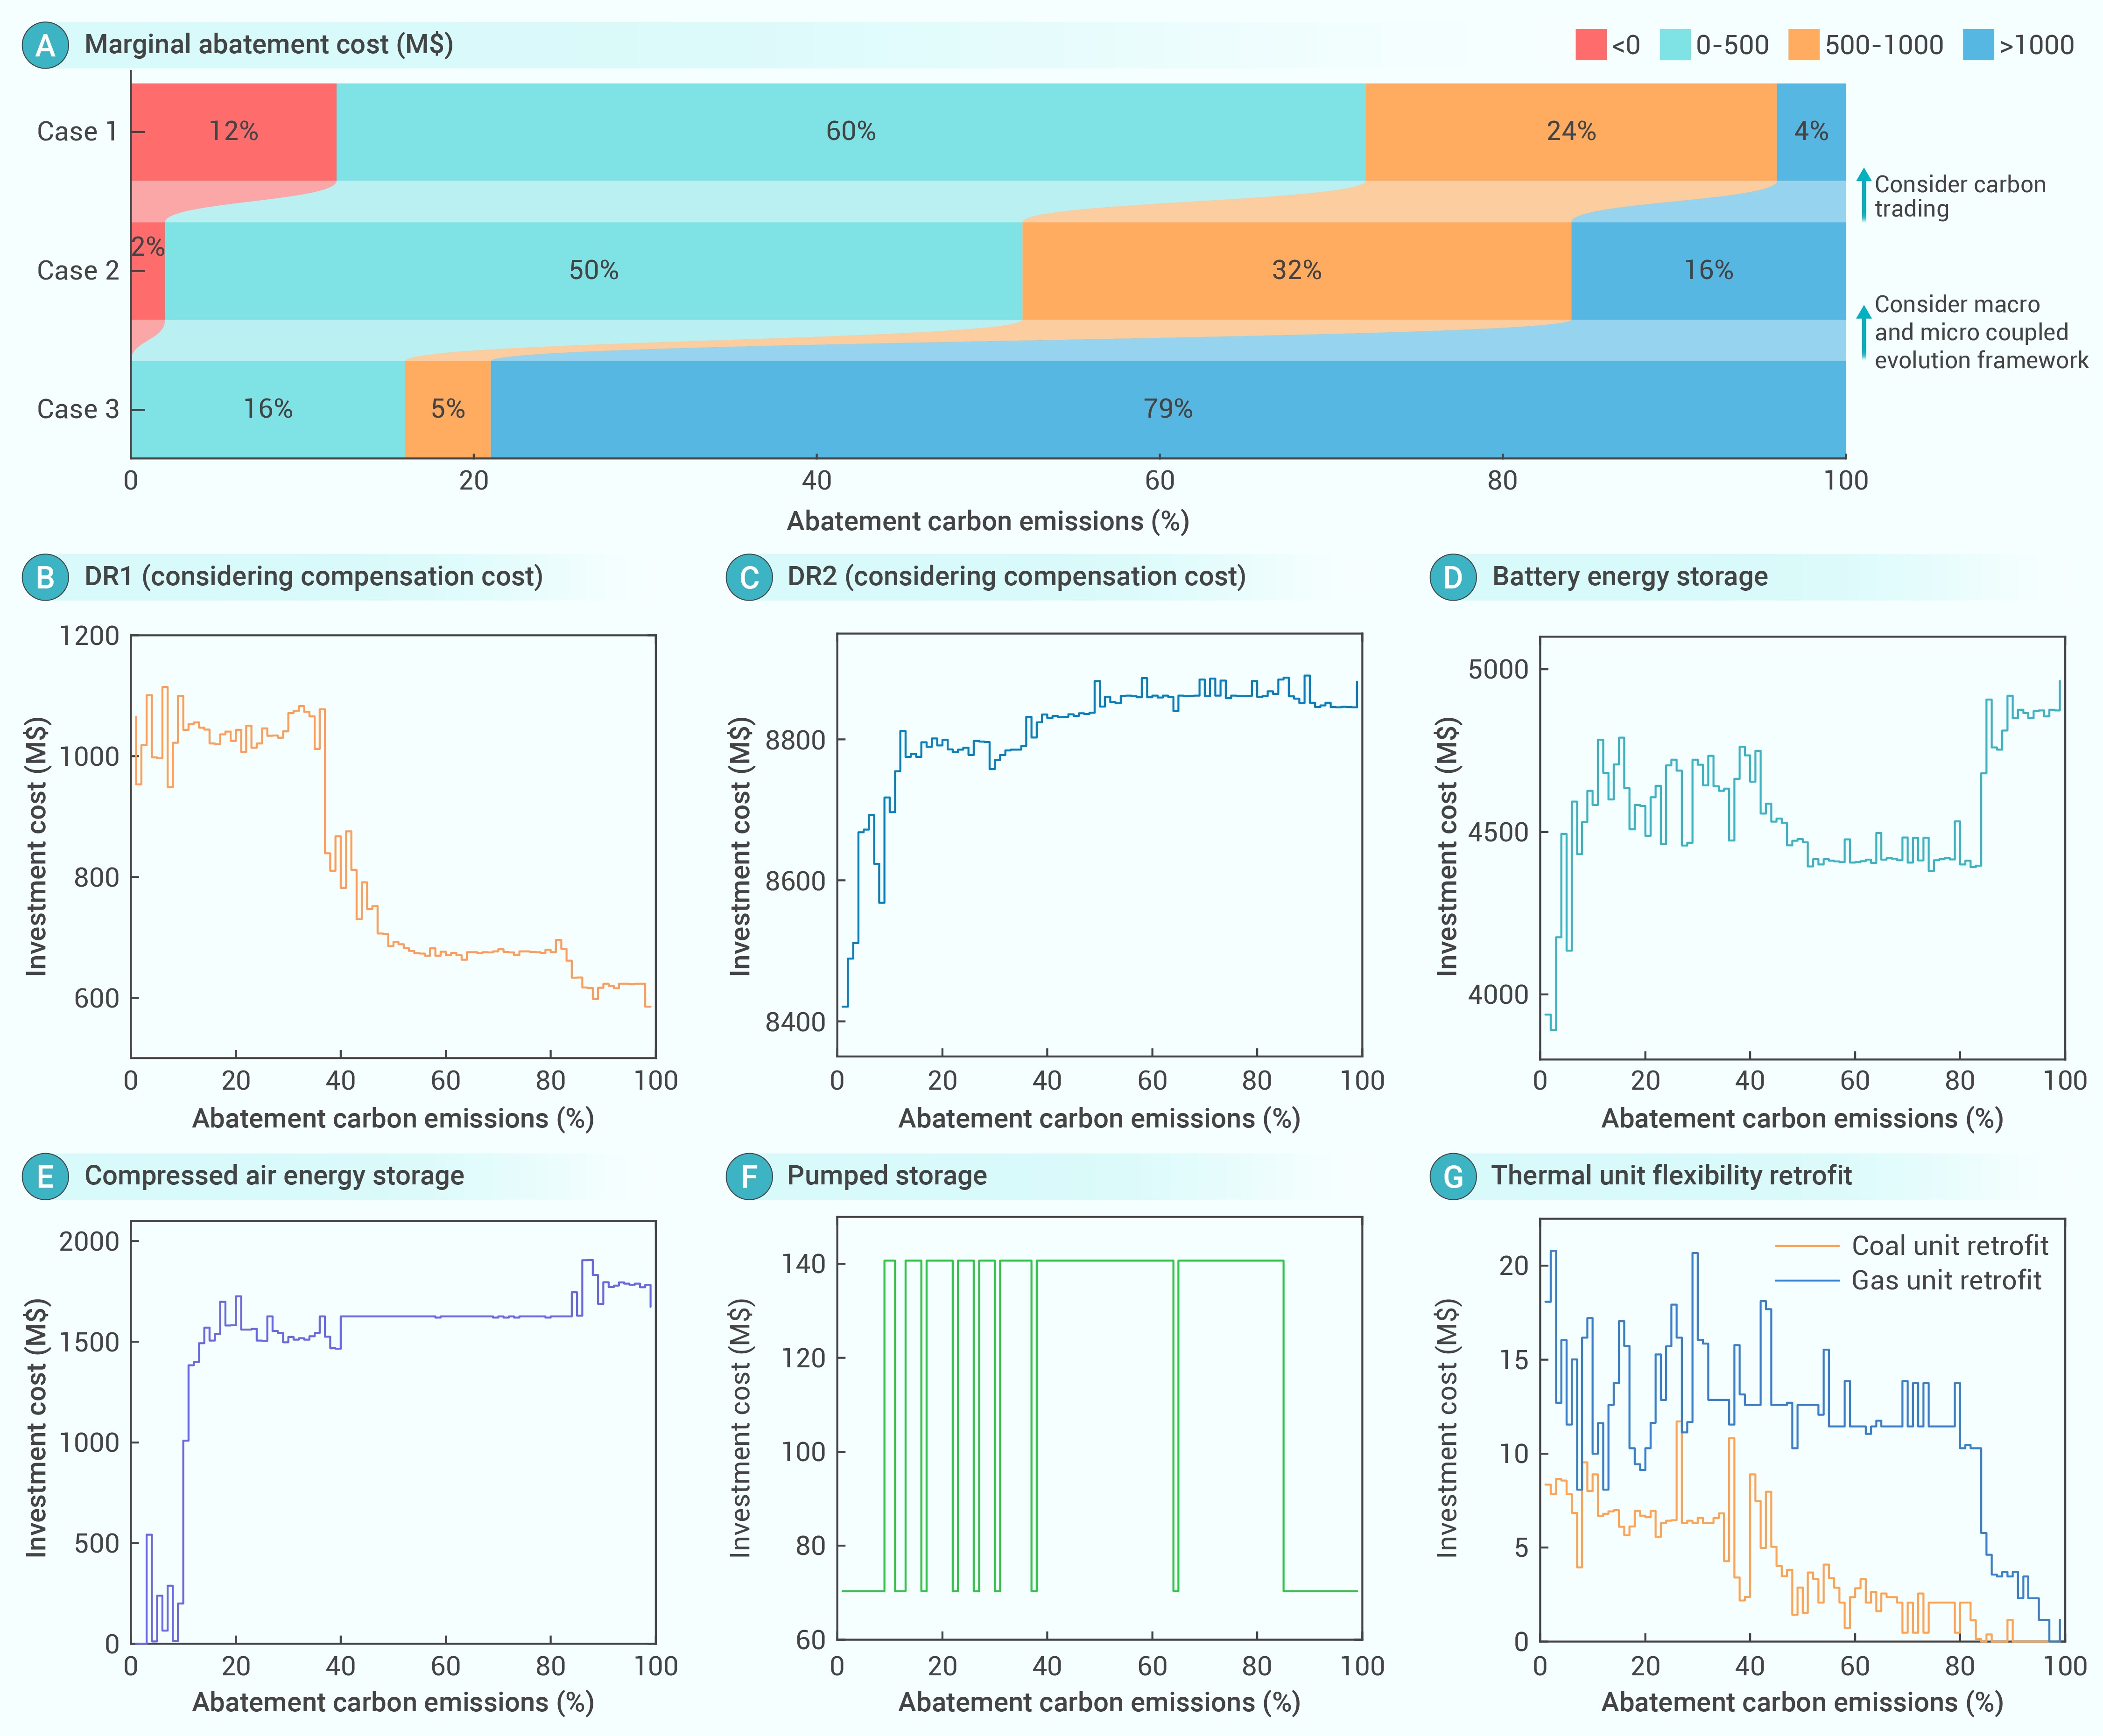
Task: Select the 'Consider macro and micro coupled evolution framework' note
Action: click(1981, 332)
